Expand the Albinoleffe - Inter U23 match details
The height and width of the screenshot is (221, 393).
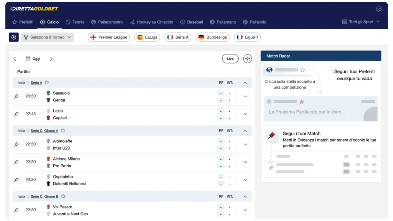pyautogui.click(x=245, y=144)
